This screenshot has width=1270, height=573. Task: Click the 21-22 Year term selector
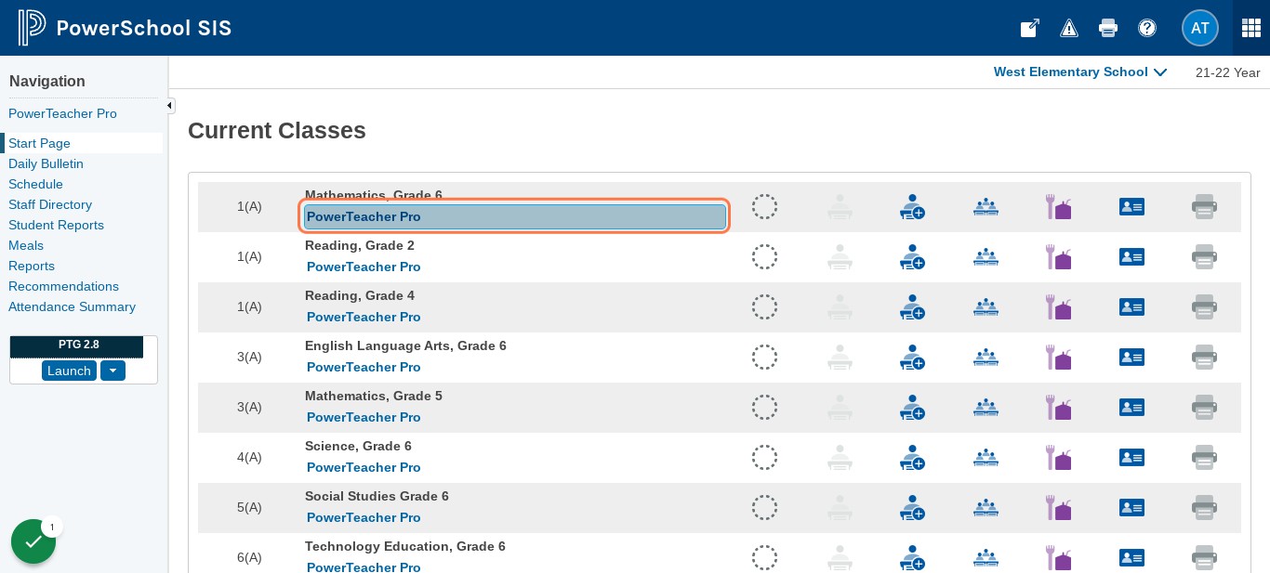tap(1227, 72)
